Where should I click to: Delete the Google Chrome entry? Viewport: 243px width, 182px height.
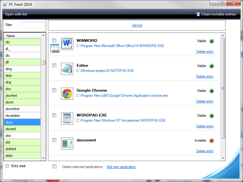205,101
